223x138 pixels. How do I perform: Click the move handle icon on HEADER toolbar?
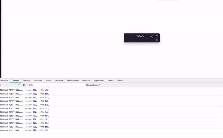pyautogui.click(x=157, y=36)
